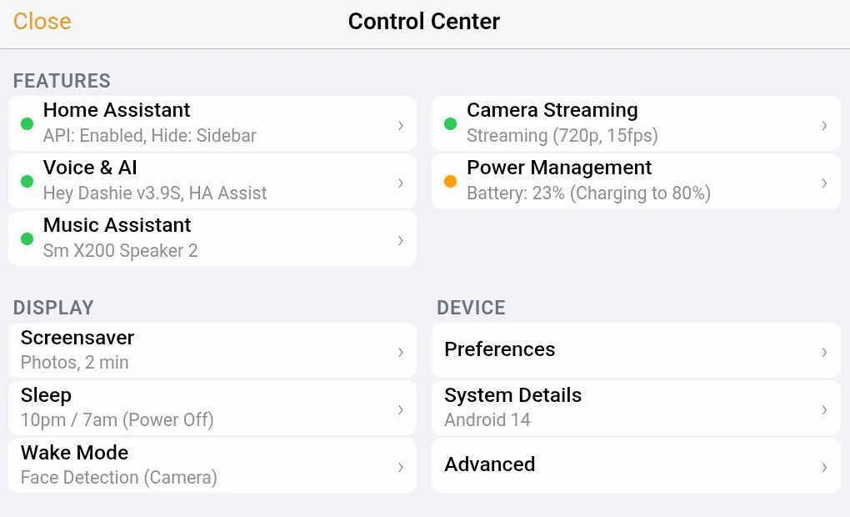Click the green status dot for Music Assistant

click(27, 239)
